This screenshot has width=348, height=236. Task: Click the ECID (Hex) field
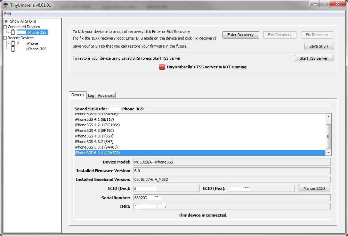click(262, 188)
